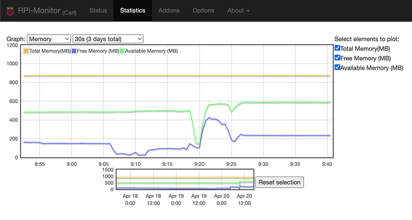The image size is (412, 220).
Task: Uncheck the Total Memory(MB) checkbox
Action: click(337, 48)
